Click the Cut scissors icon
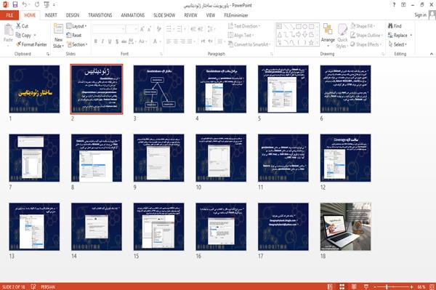 point(19,26)
